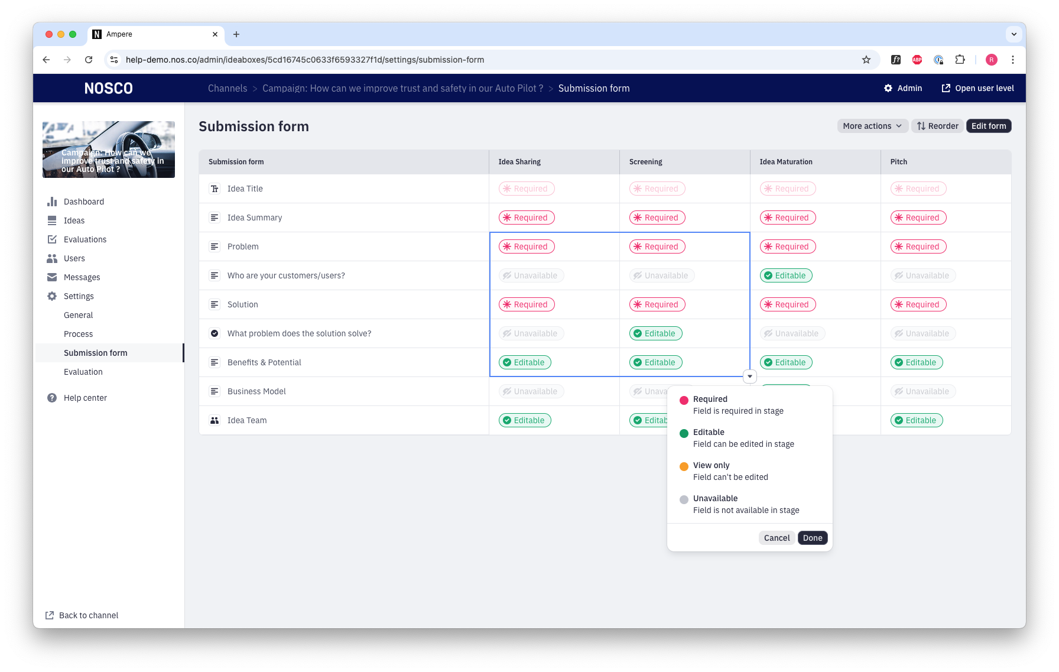Viewport: 1059px width, 672px height.
Task: Click the AdBlock Plus extension icon
Action: pyautogui.click(x=917, y=60)
